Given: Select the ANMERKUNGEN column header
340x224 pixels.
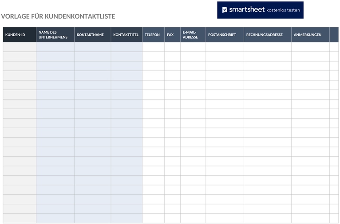Looking at the screenshot, I should [311, 35].
